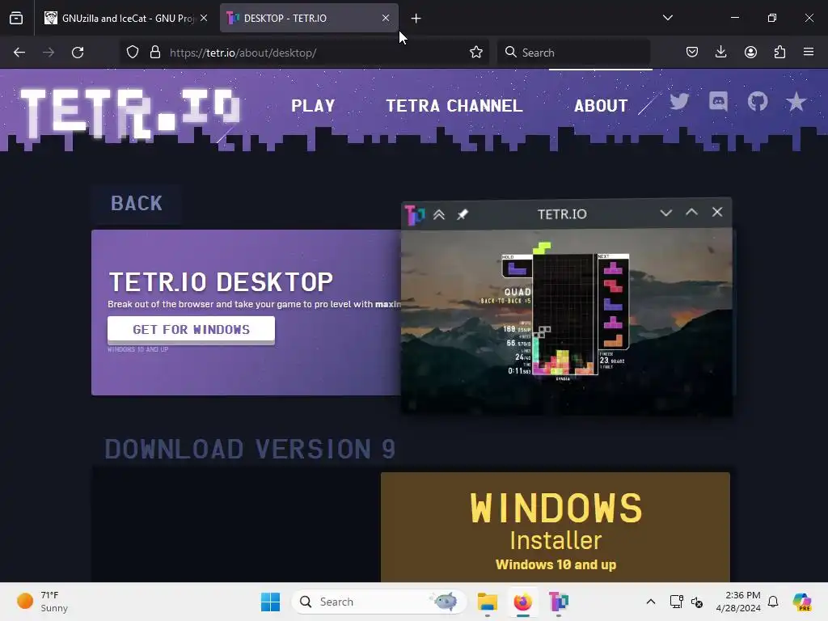Image resolution: width=828 pixels, height=621 pixels.
Task: Open the notifications bell
Action: [773, 602]
